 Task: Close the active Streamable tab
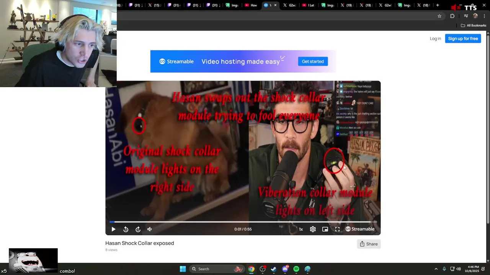tap(275, 5)
